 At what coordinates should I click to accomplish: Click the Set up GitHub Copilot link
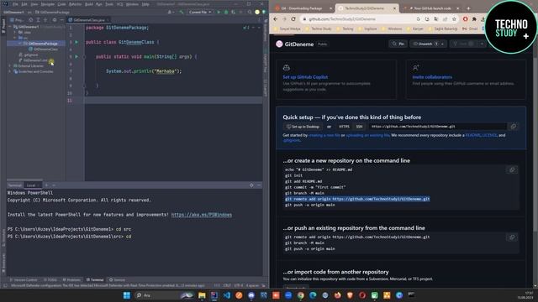click(305, 77)
